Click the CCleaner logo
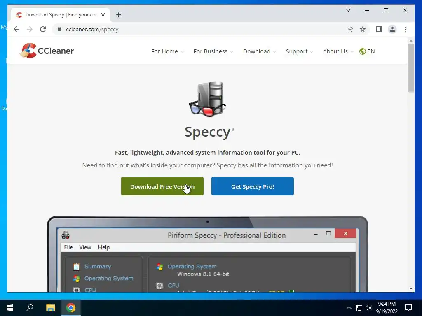Image resolution: width=422 pixels, height=316 pixels. (x=47, y=51)
